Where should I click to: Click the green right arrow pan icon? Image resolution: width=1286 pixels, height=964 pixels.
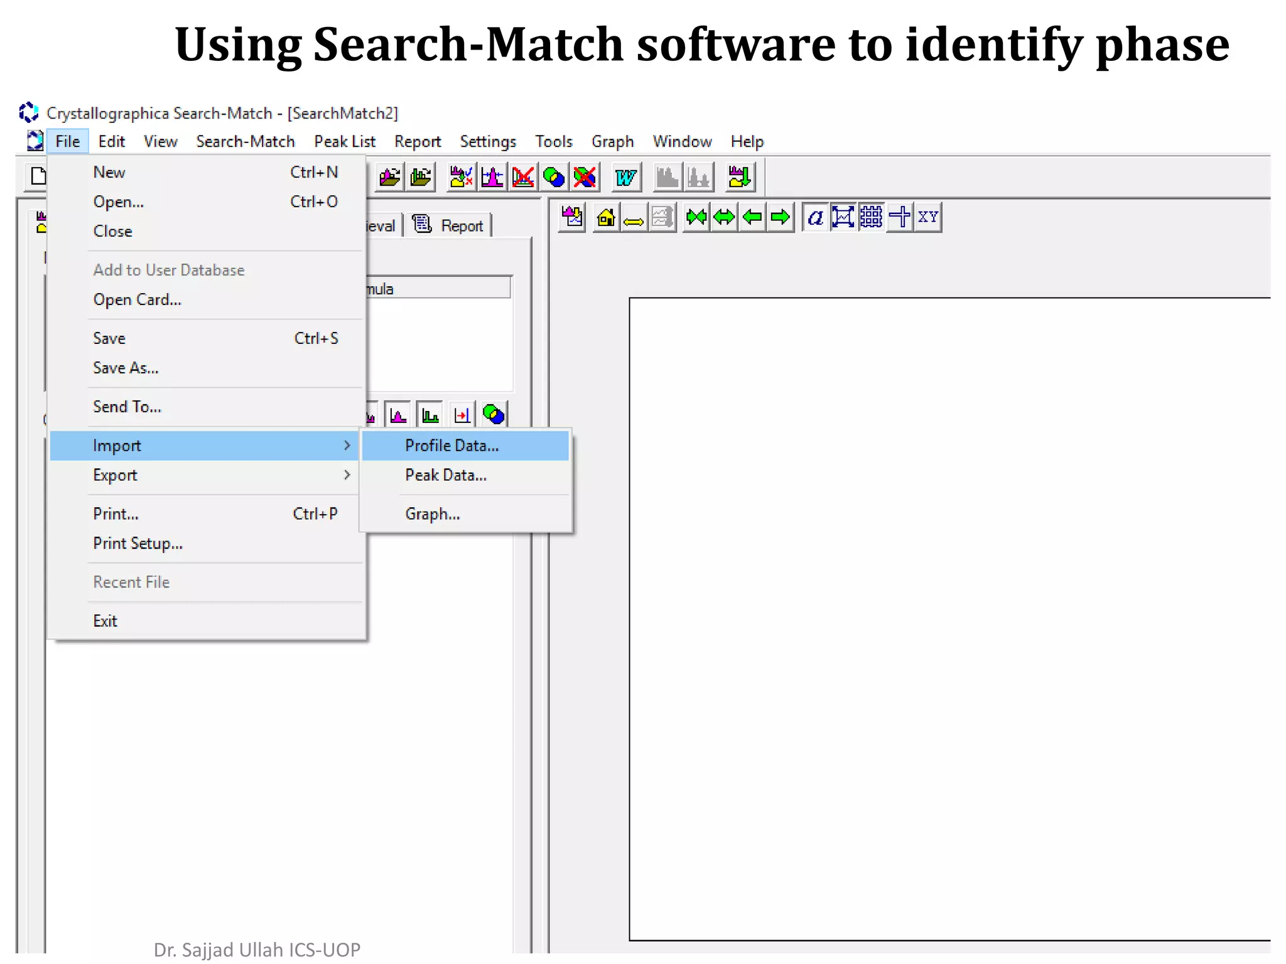click(x=781, y=218)
